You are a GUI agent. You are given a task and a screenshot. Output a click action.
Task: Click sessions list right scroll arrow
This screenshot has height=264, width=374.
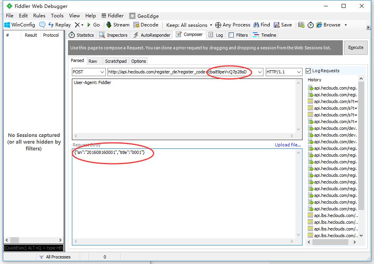(x=60, y=240)
